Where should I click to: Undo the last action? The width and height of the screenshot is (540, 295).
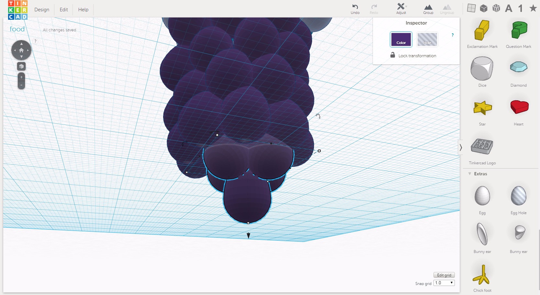(355, 9)
